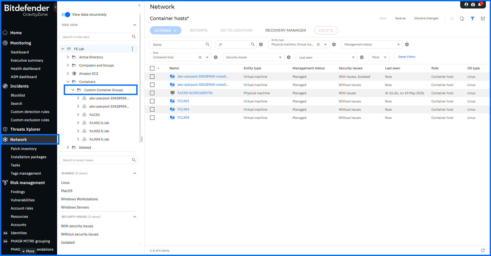The width and height of the screenshot is (491, 256).
Task: Clear the Container host role value
Action: click(x=200, y=57)
